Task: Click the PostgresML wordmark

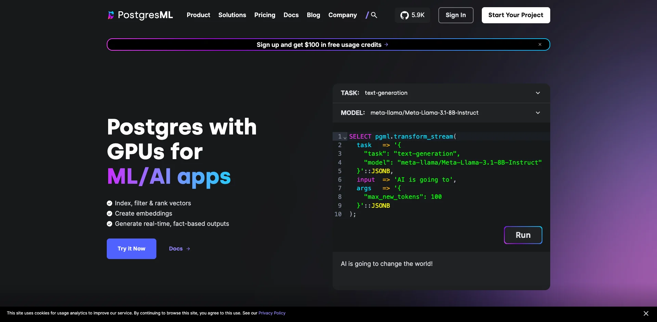Action: click(x=145, y=15)
